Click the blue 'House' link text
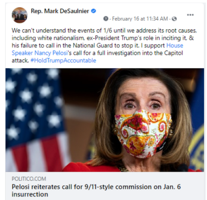Image resolution: width=207 pixels, height=200 pixels. (175, 46)
